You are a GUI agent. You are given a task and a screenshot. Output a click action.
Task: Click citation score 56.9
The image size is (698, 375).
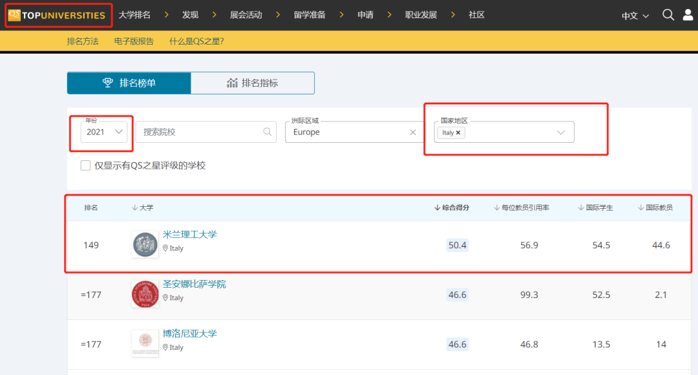529,245
